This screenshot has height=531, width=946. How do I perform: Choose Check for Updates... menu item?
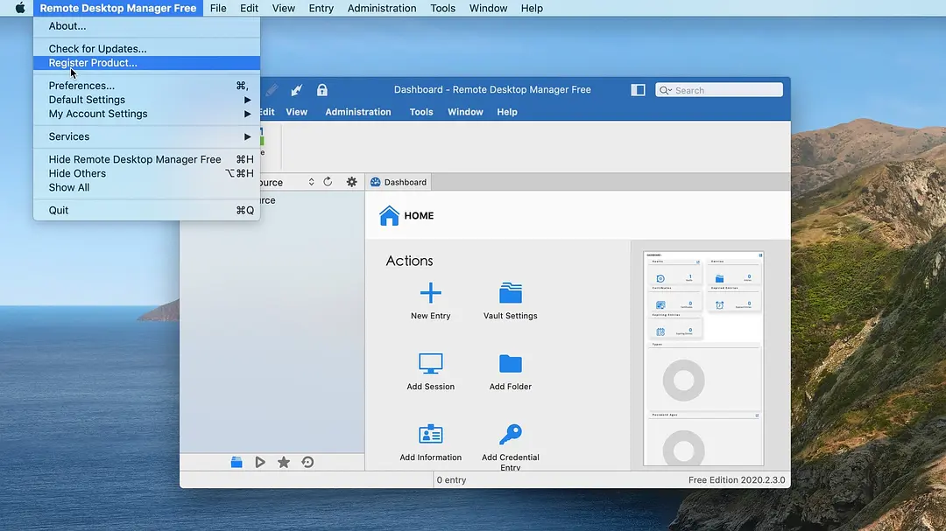146,48
